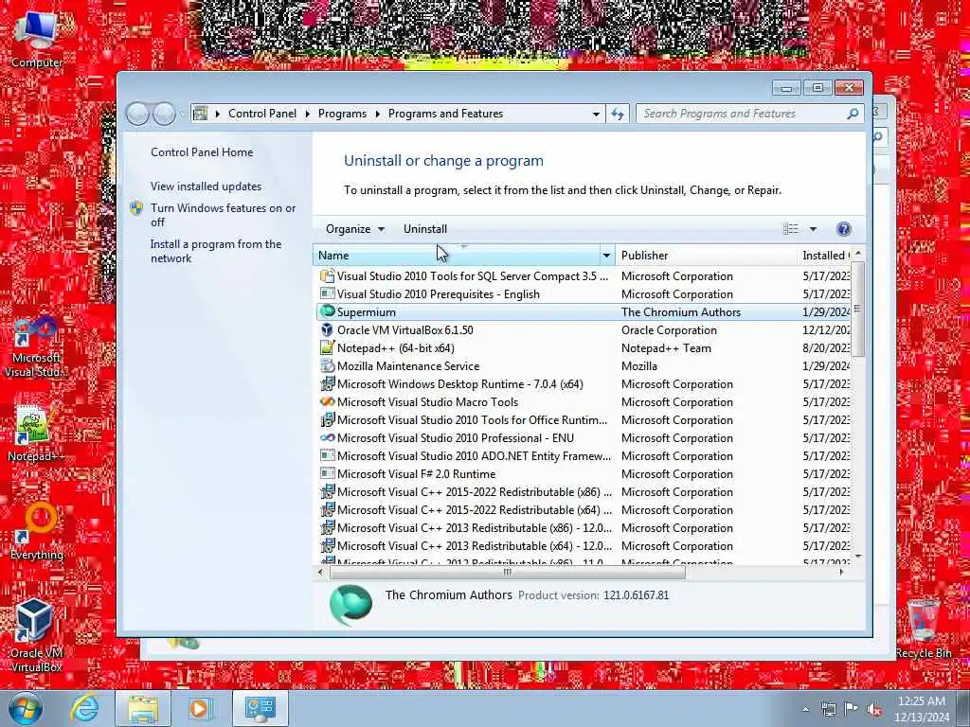Select Visual C++ 2015-2022 Redistributable (x86) row
The width and height of the screenshot is (970, 727).
pyautogui.click(x=475, y=492)
